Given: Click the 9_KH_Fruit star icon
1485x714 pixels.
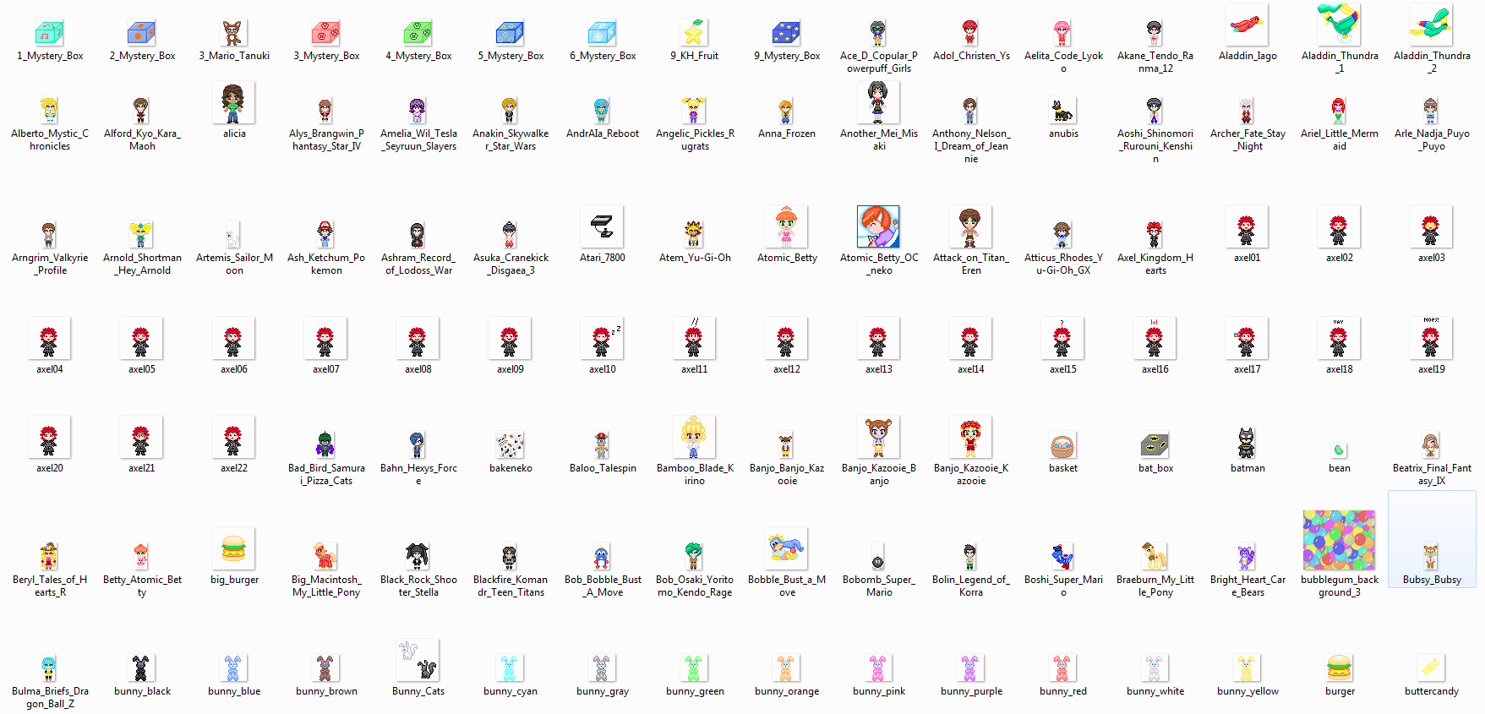Looking at the screenshot, I should coord(694,33).
